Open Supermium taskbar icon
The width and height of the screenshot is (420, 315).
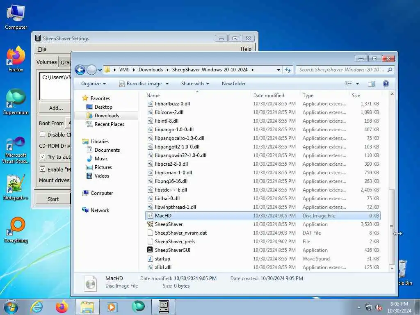[138, 307]
